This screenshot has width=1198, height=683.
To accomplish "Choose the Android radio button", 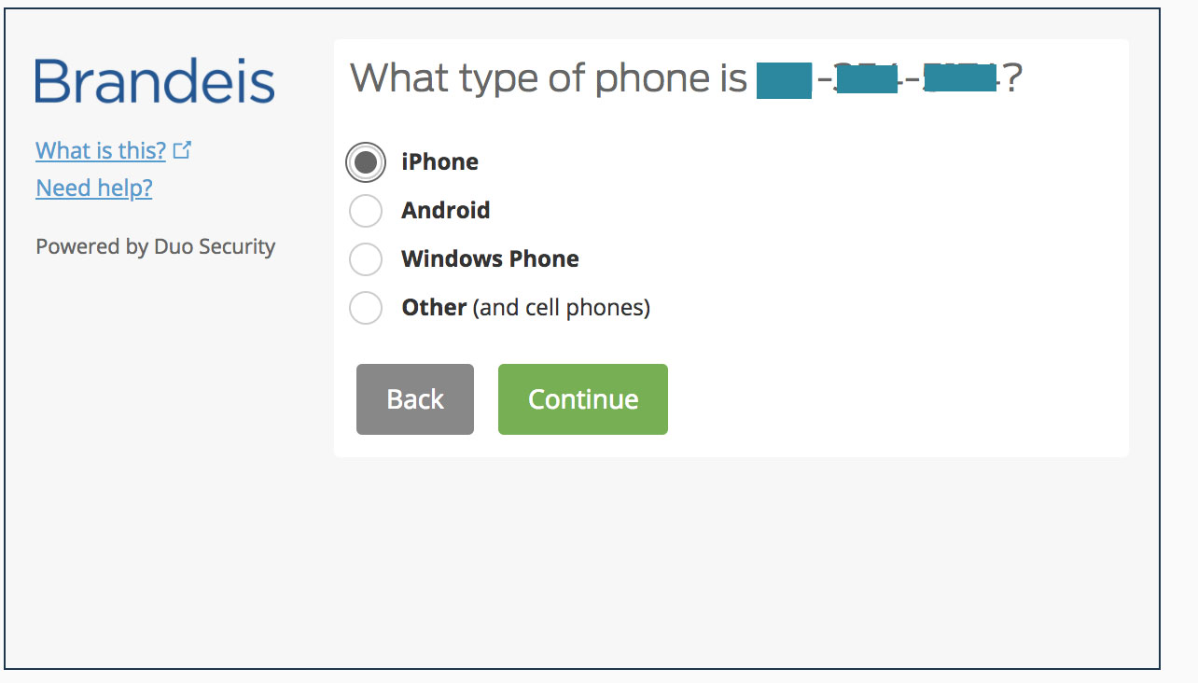I will (366, 211).
